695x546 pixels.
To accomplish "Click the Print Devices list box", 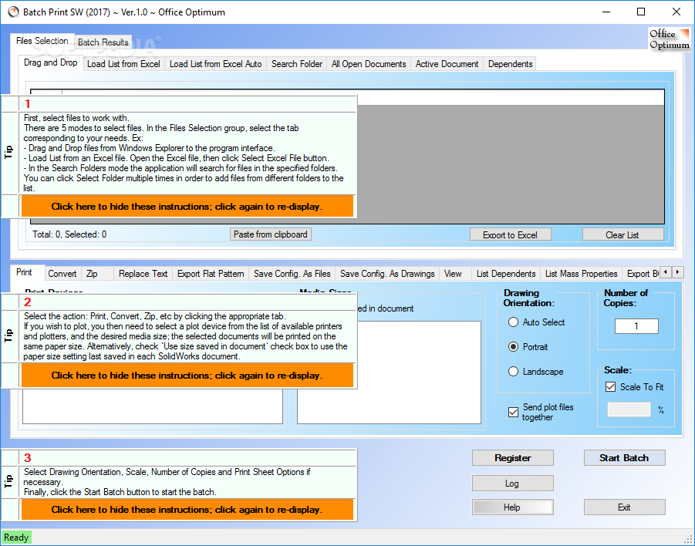I will [x=153, y=406].
